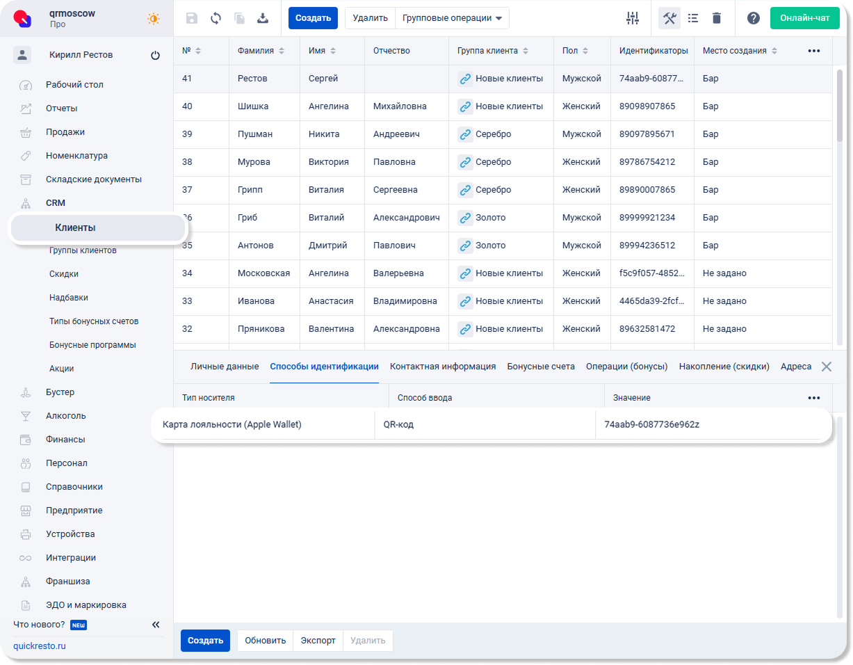Collapse sidebar with double chevron icon
The image size is (853, 665).
(156, 625)
